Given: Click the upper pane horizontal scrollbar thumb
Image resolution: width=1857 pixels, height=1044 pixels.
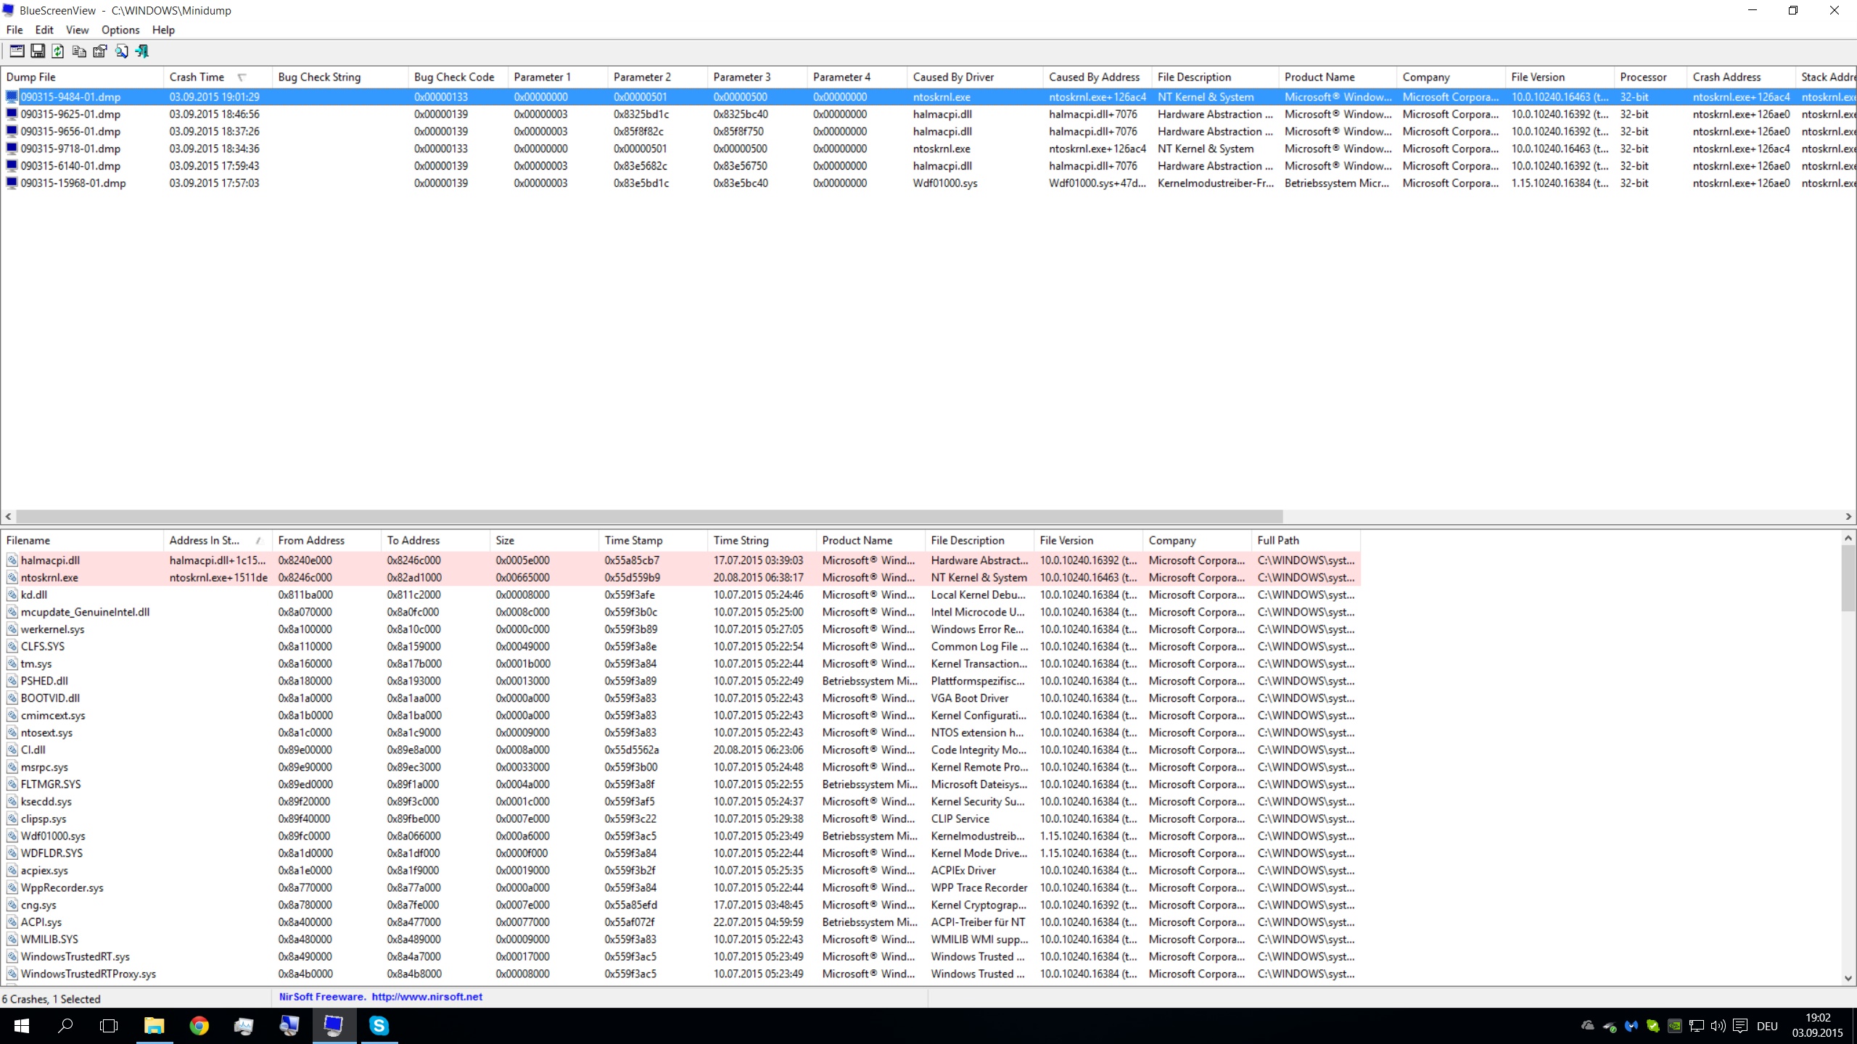Looking at the screenshot, I should (648, 516).
